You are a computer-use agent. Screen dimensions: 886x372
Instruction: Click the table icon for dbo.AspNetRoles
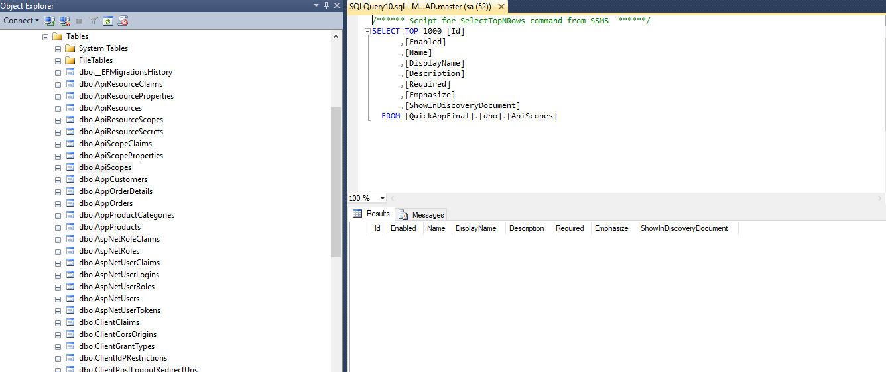70,251
